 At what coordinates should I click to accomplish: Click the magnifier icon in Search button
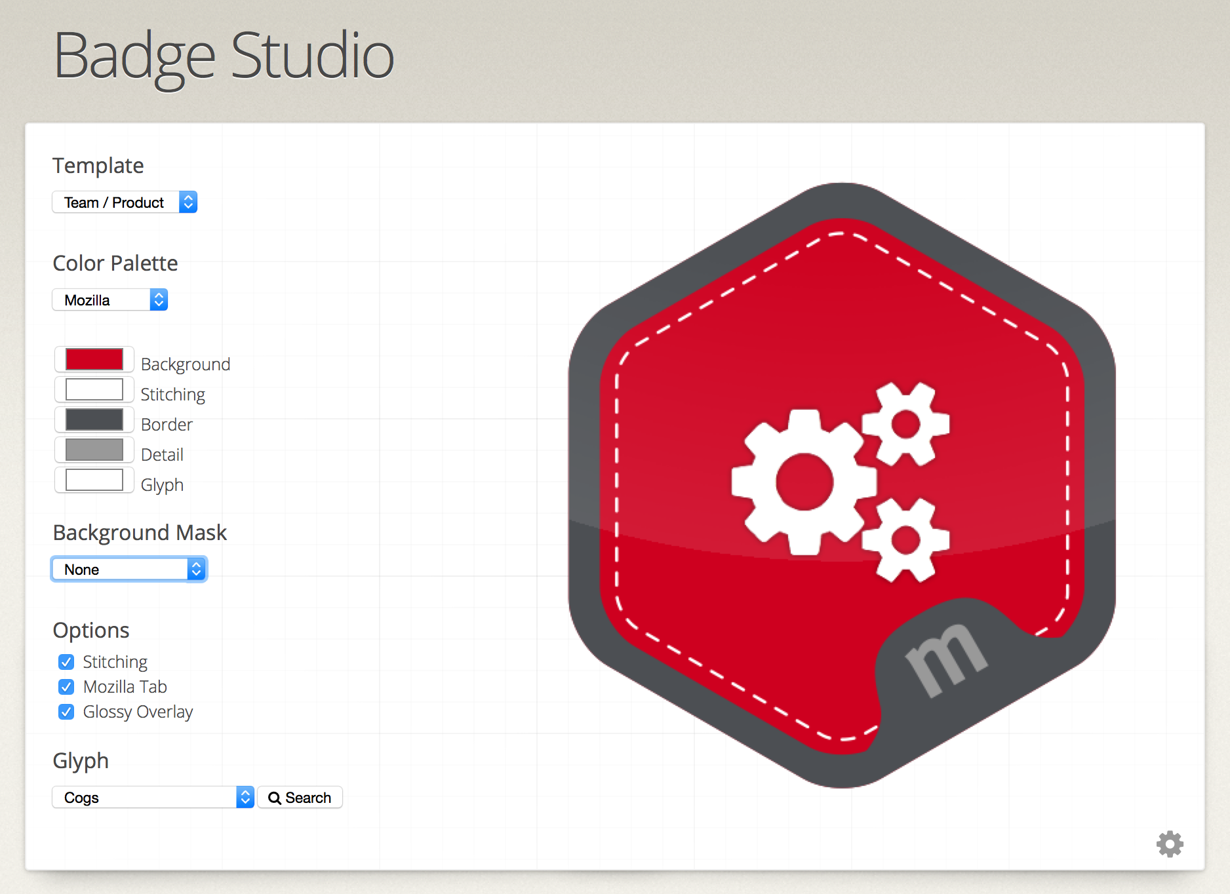(x=275, y=798)
